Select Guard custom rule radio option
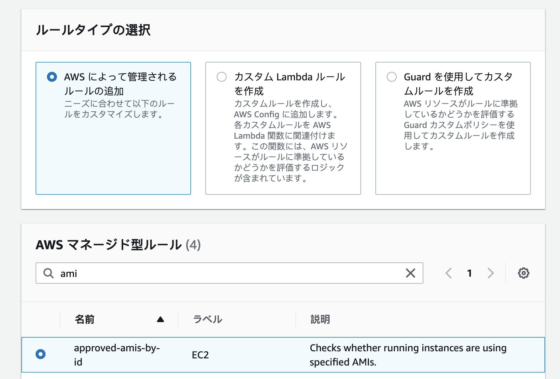The height and width of the screenshot is (379, 560). click(392, 77)
